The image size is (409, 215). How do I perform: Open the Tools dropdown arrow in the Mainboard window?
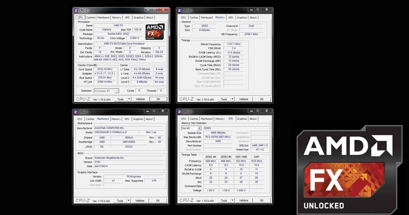[x=128, y=201]
